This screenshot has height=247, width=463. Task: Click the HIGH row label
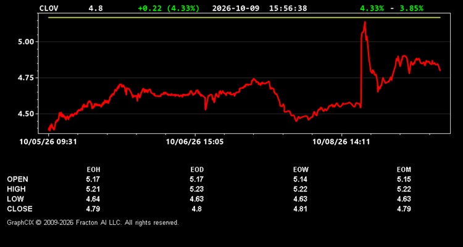pos(16,189)
